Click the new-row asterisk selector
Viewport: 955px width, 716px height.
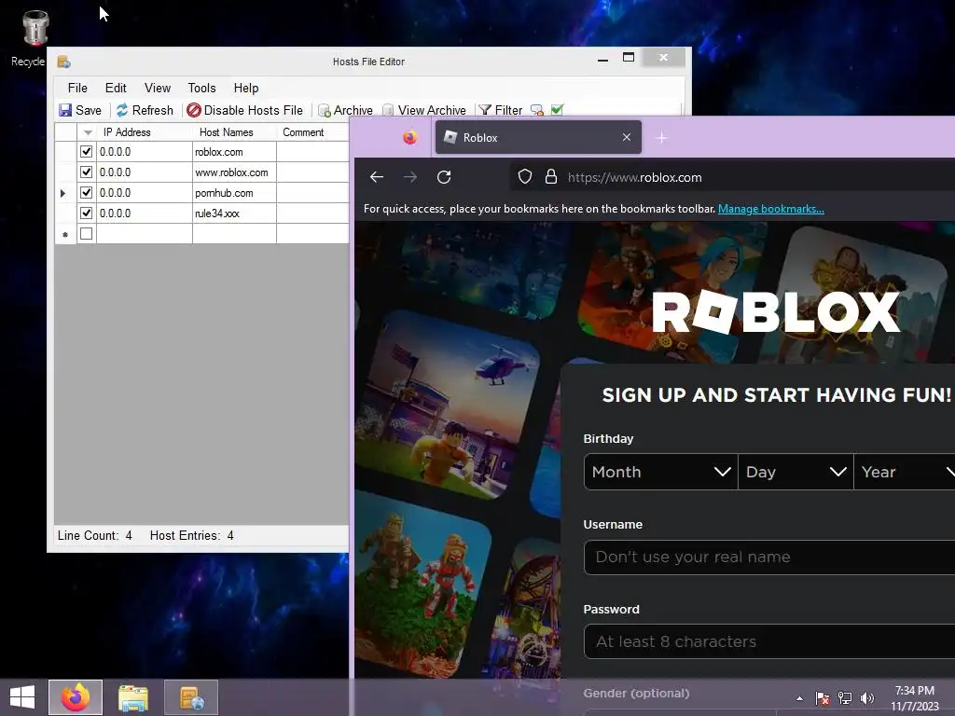(x=65, y=234)
